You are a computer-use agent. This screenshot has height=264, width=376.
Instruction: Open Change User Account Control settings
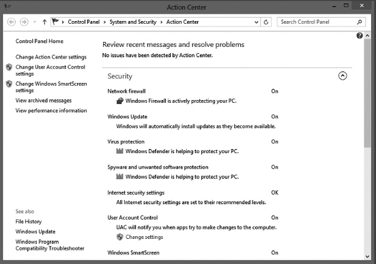point(50,70)
